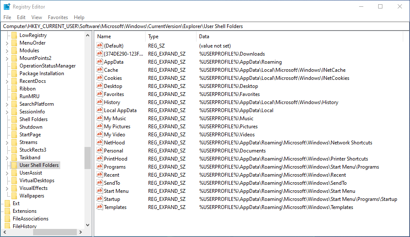Expand the VisualEffects key
The width and height of the screenshot is (410, 237).
tap(7, 188)
